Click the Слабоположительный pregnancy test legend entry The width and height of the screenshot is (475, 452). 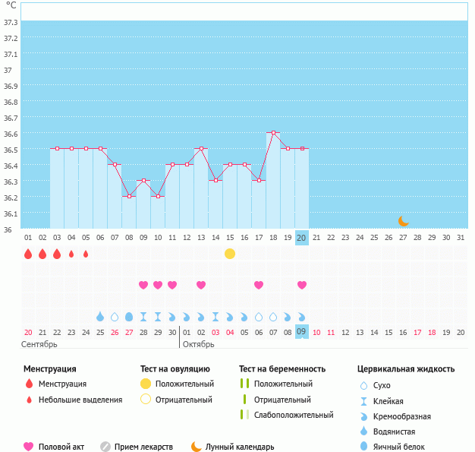point(294,415)
